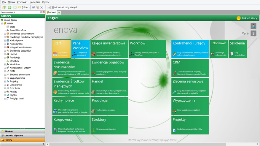Click the boxes icon on Handel tile
260x146 pixels.
coord(93,92)
